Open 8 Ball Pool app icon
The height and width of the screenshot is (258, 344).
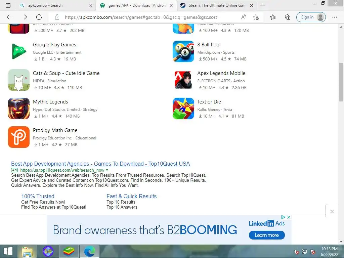tap(183, 51)
